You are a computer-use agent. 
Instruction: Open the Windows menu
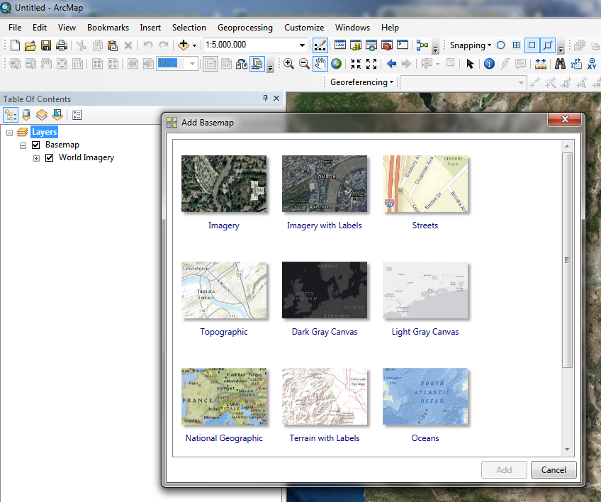(x=352, y=28)
